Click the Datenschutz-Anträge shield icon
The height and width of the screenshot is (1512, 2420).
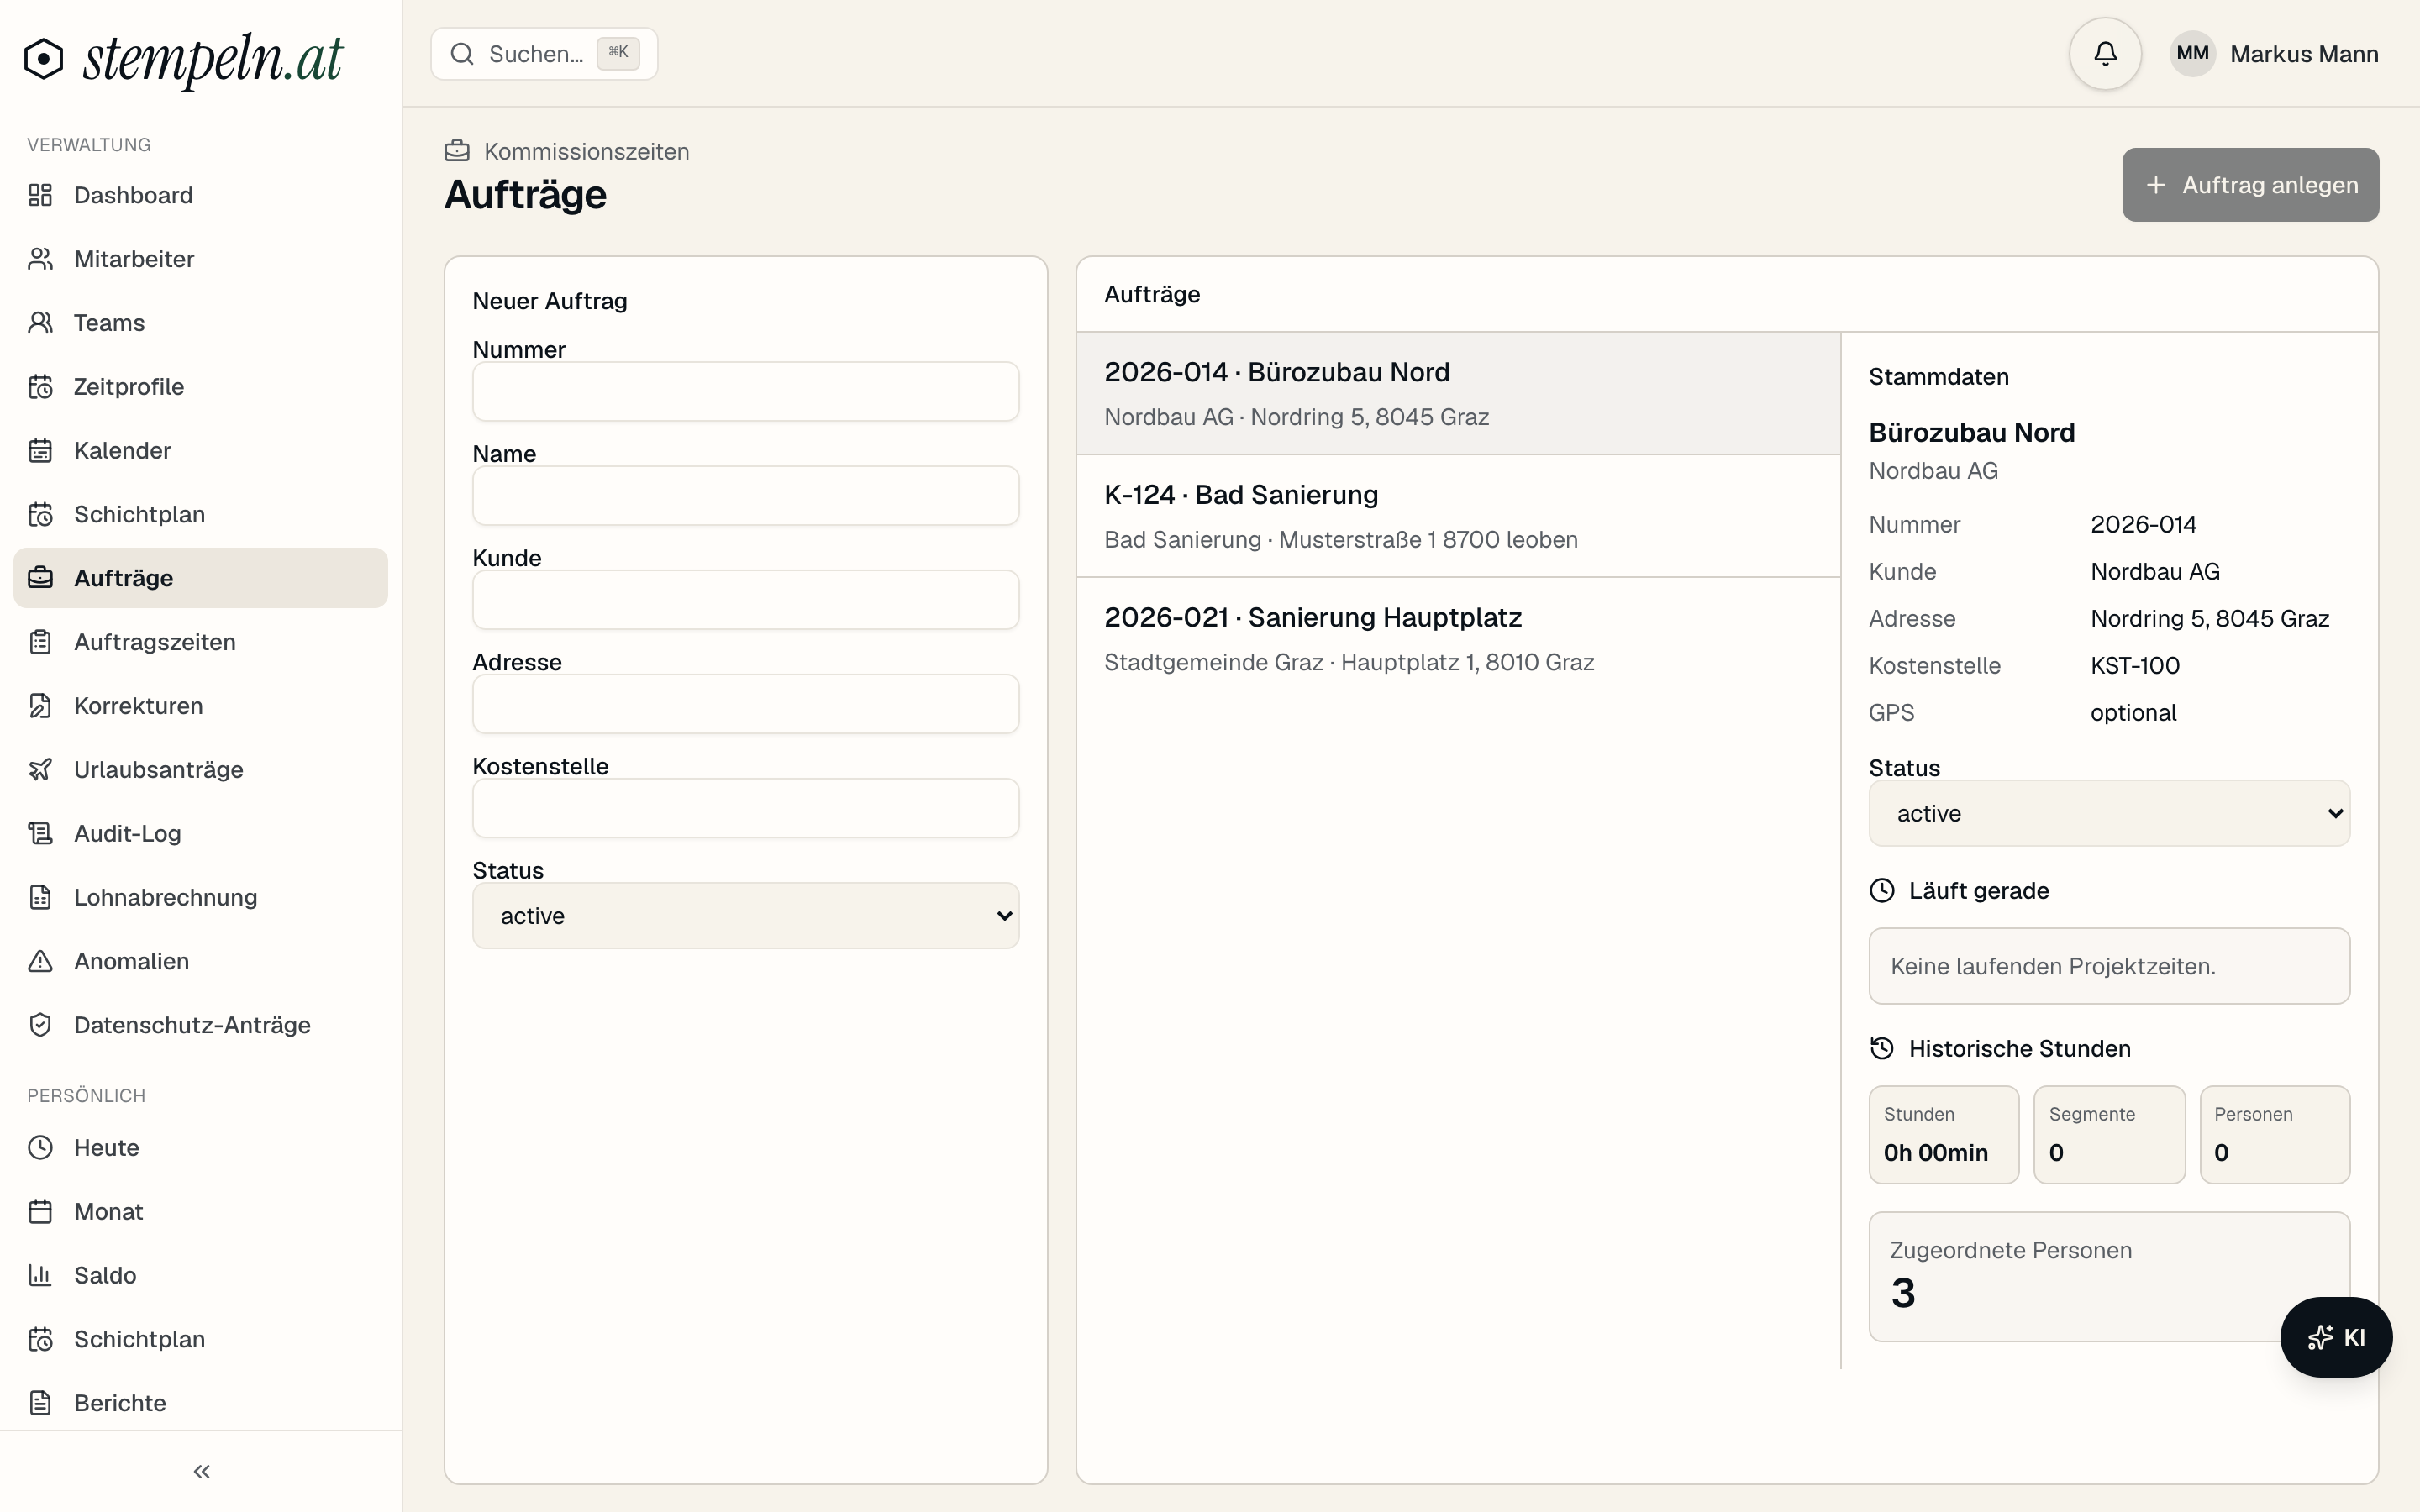click(40, 1025)
